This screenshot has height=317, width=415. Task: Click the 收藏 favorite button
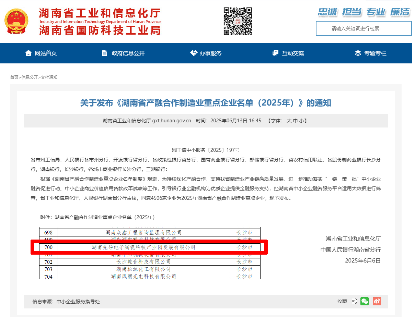[x=342, y=301]
